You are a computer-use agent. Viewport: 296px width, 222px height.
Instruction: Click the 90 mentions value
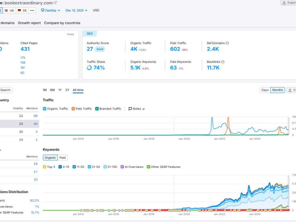coord(36,124)
